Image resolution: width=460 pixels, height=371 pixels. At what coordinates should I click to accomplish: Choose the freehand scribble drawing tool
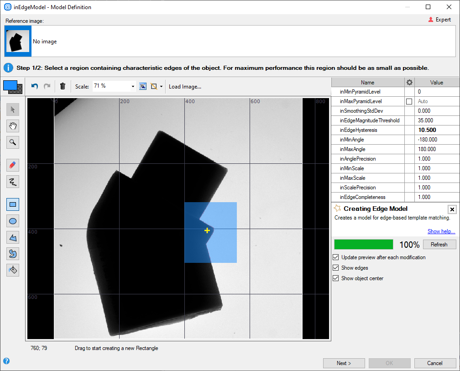(13, 182)
